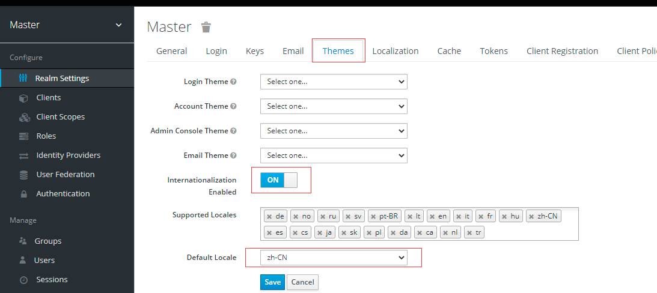Open the Default Locale dropdown
657x293 pixels.
click(x=334, y=258)
